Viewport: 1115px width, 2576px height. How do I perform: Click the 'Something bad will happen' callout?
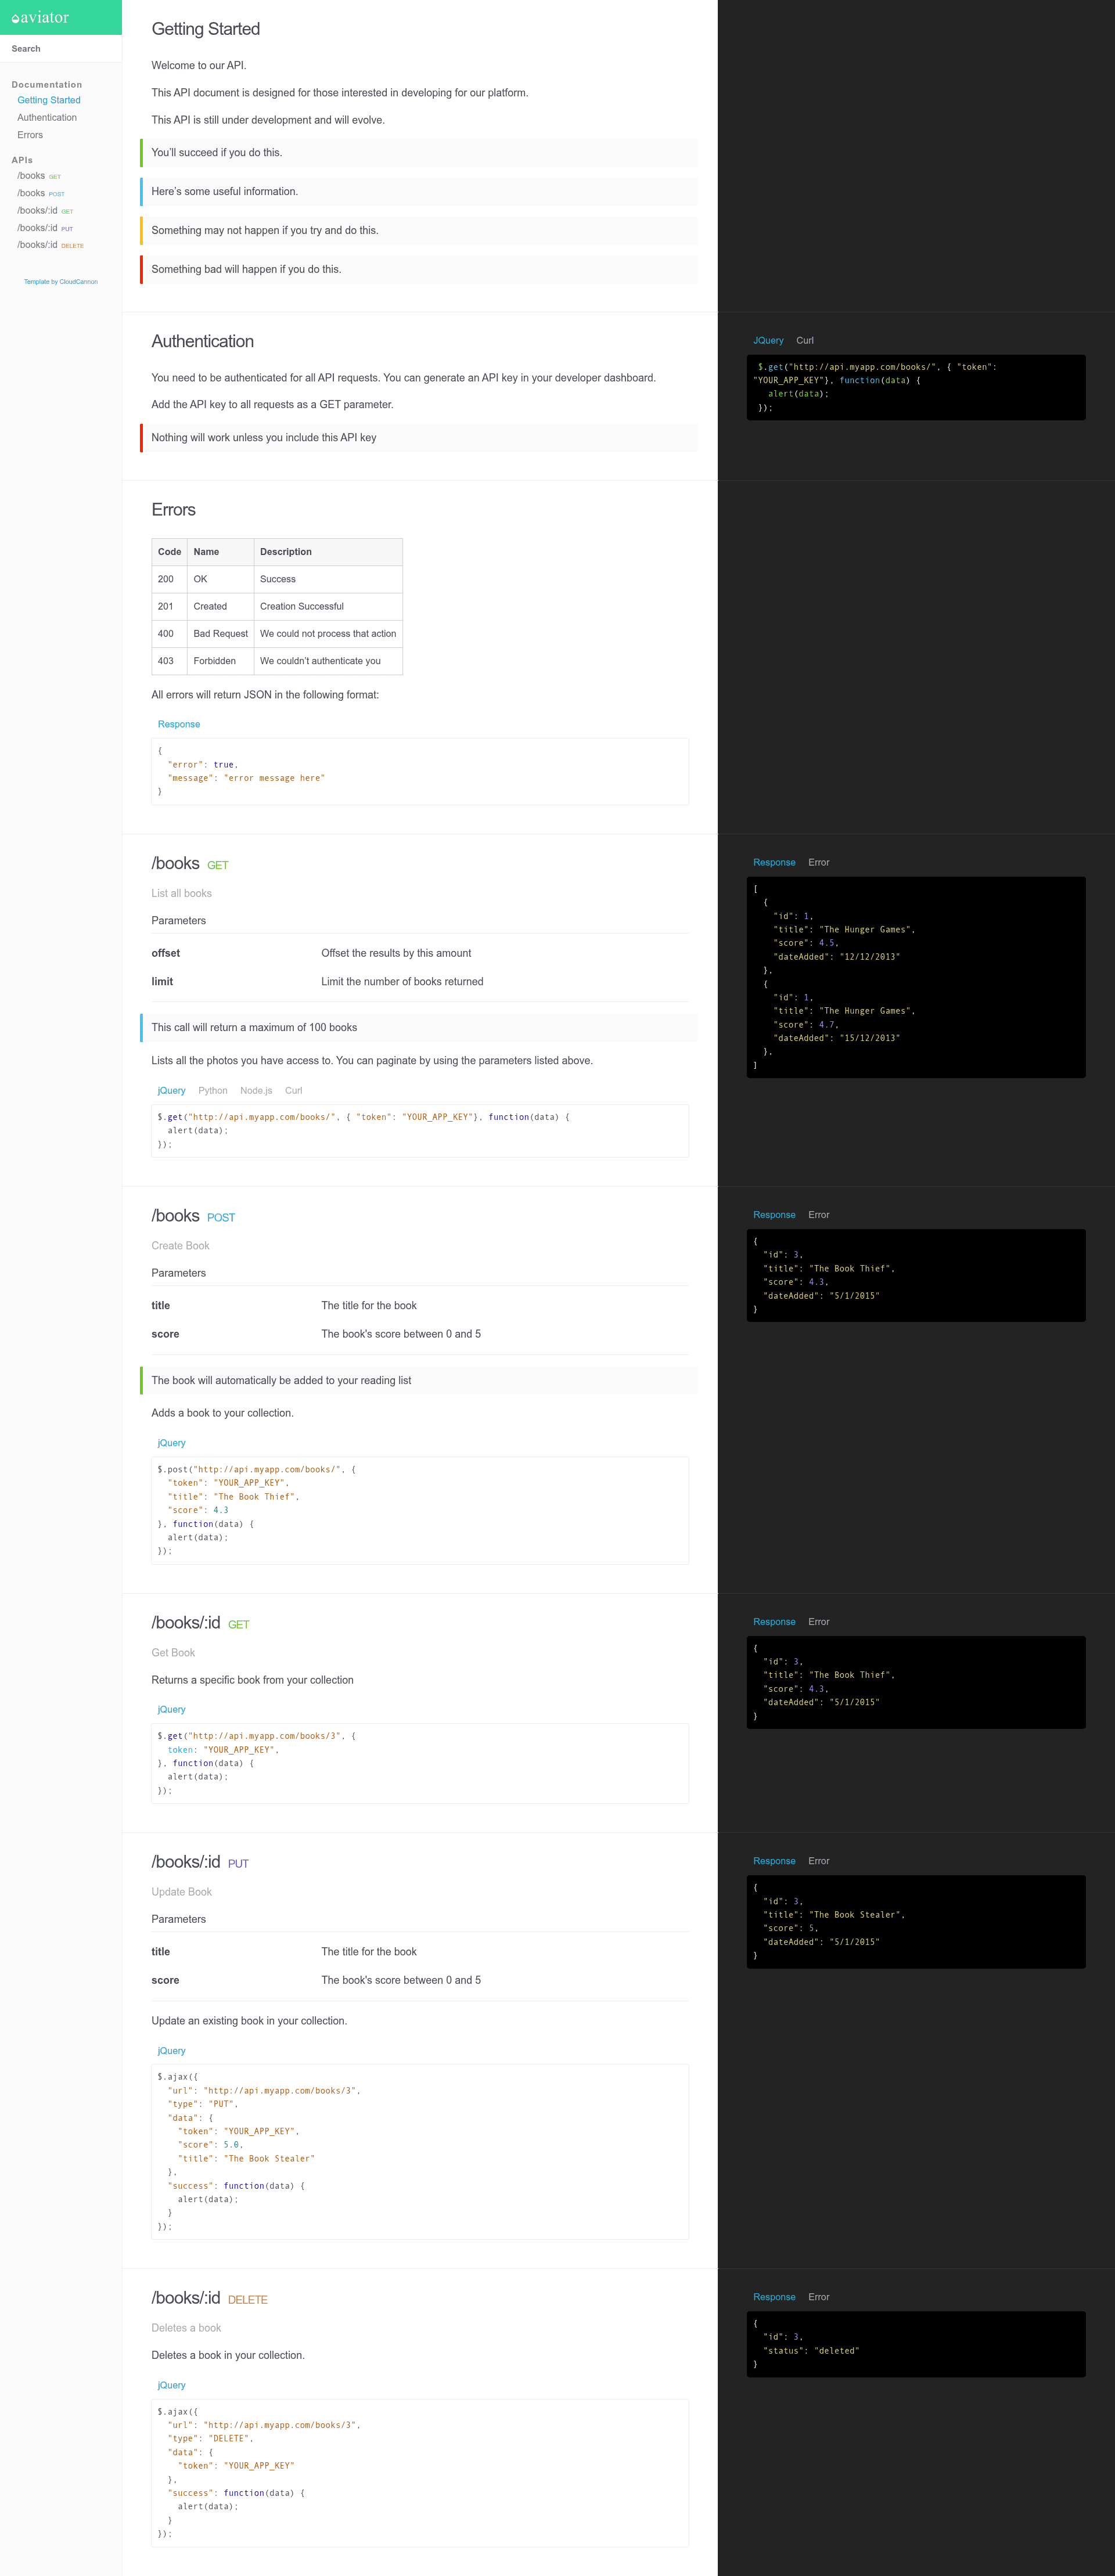point(419,270)
